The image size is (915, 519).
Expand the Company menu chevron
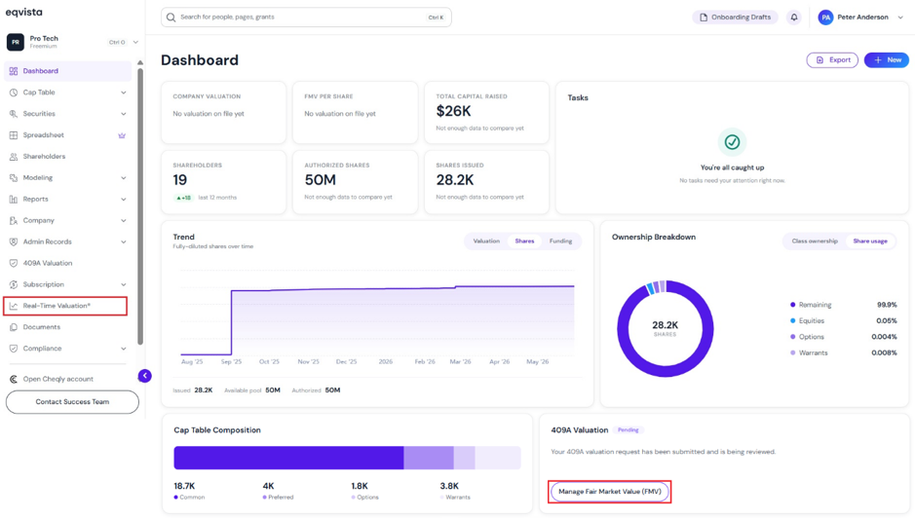[123, 220]
